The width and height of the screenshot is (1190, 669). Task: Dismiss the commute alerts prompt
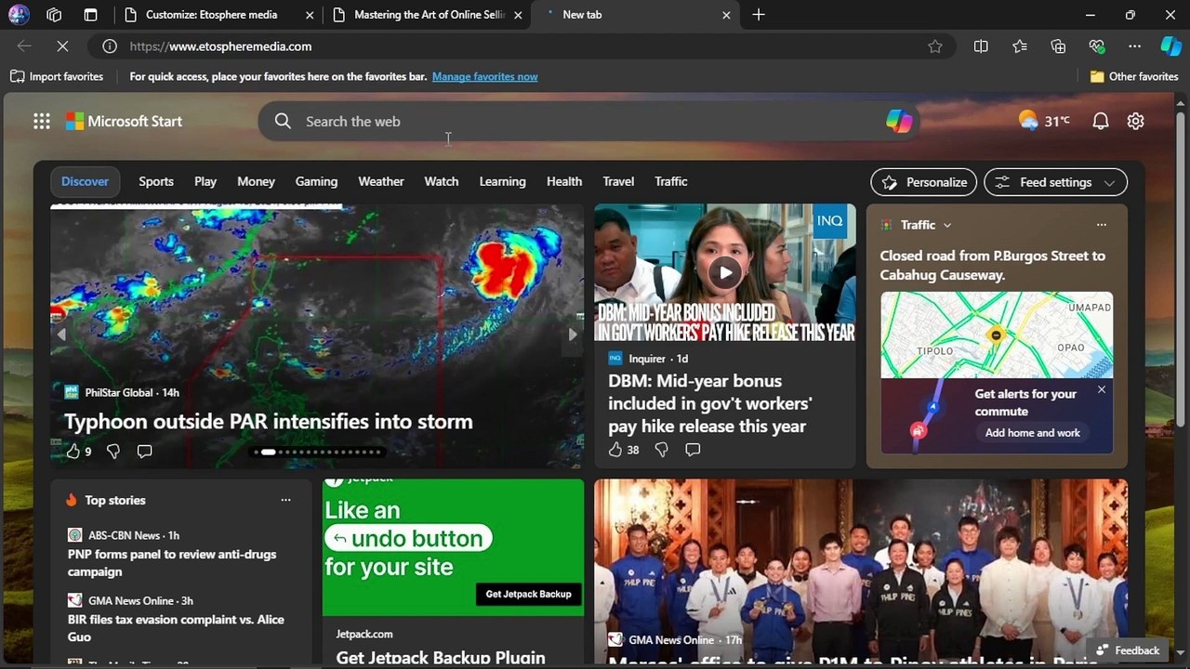point(1102,389)
